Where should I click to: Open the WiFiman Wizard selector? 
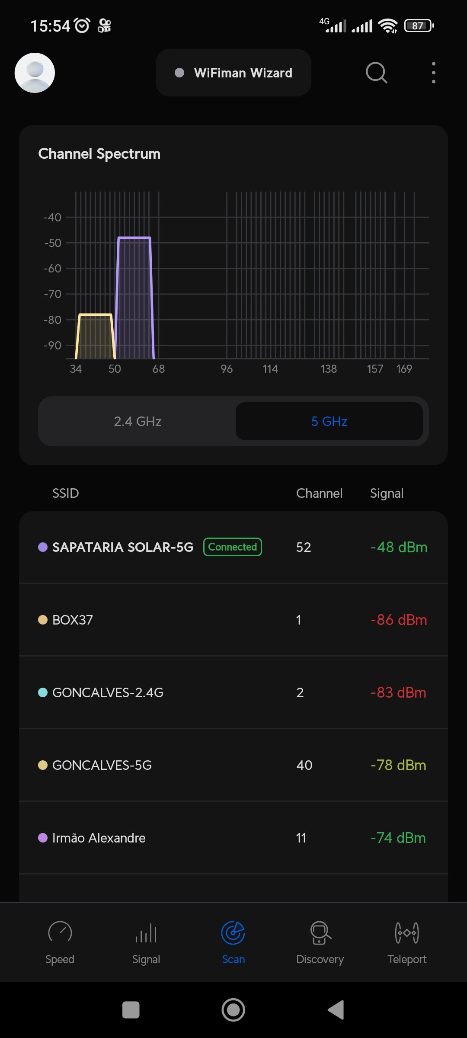(233, 73)
